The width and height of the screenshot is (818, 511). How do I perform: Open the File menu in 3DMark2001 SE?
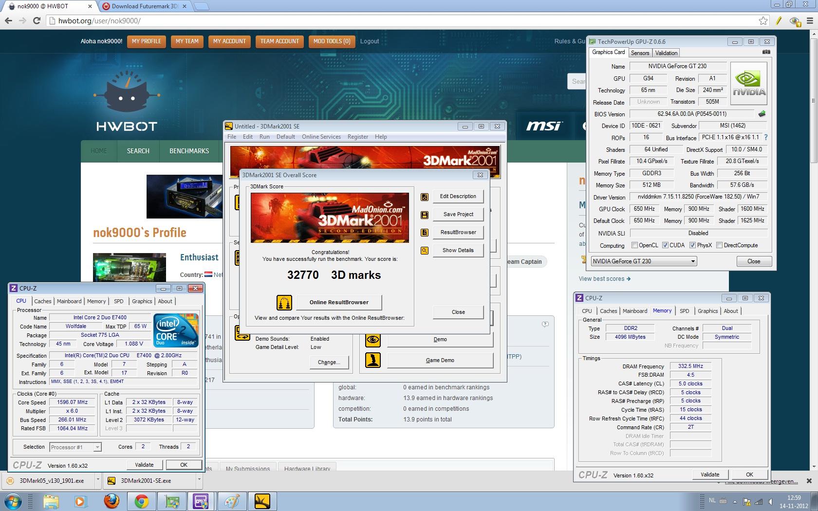click(232, 137)
